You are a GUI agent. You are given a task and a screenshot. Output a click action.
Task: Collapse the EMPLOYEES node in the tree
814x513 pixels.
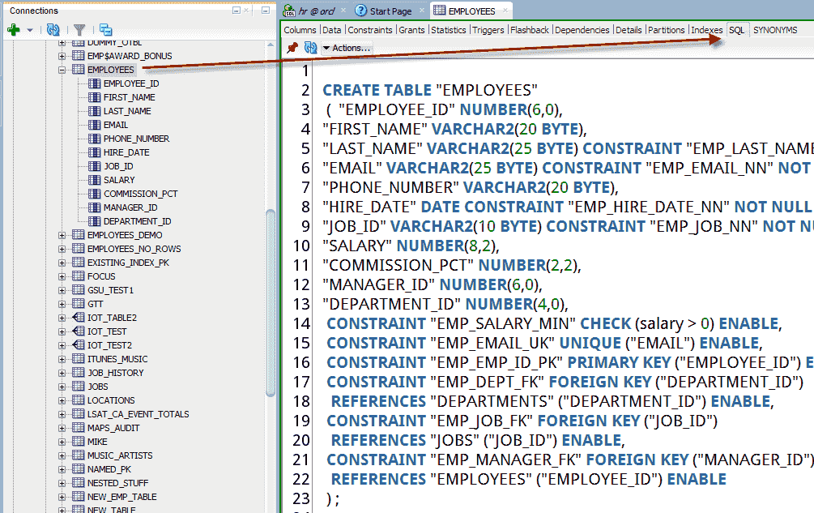[x=62, y=69]
